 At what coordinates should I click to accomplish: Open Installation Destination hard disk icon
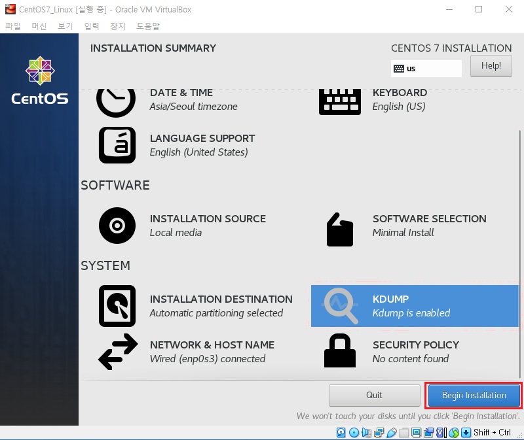117,306
